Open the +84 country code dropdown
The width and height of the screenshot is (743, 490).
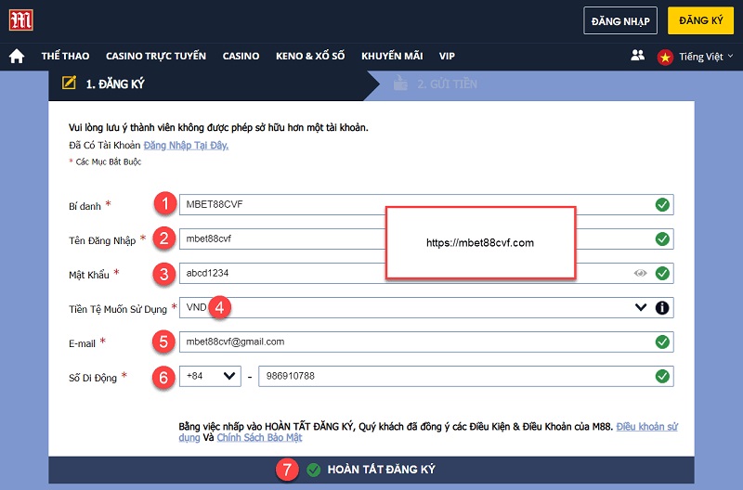pyautogui.click(x=211, y=376)
